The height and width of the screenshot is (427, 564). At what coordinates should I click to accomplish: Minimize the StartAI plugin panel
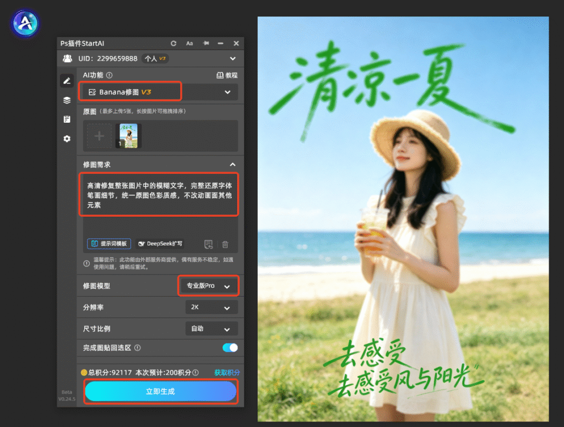(x=220, y=43)
